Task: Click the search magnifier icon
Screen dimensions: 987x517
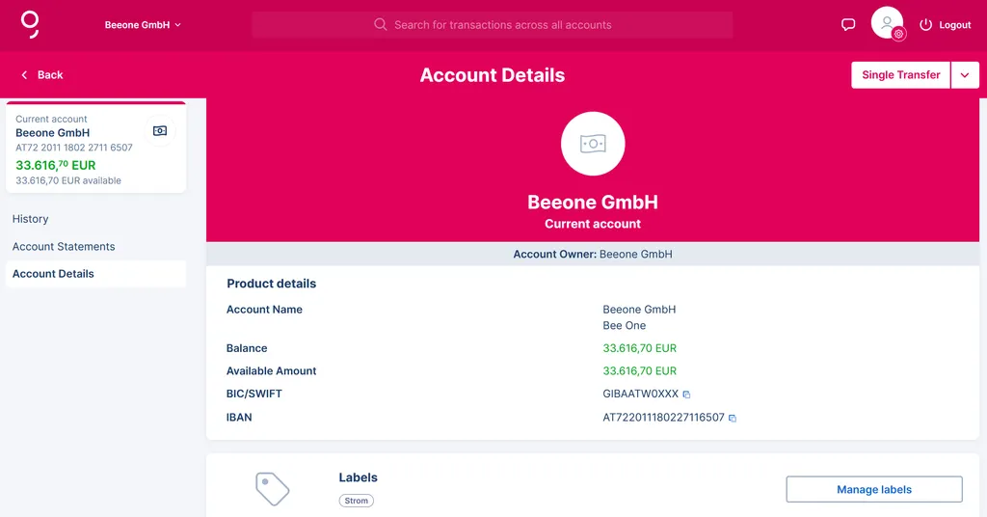Action: click(x=380, y=24)
